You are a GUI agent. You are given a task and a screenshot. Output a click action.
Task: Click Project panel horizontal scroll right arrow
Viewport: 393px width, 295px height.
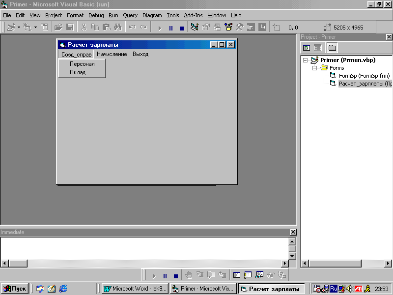click(x=388, y=264)
